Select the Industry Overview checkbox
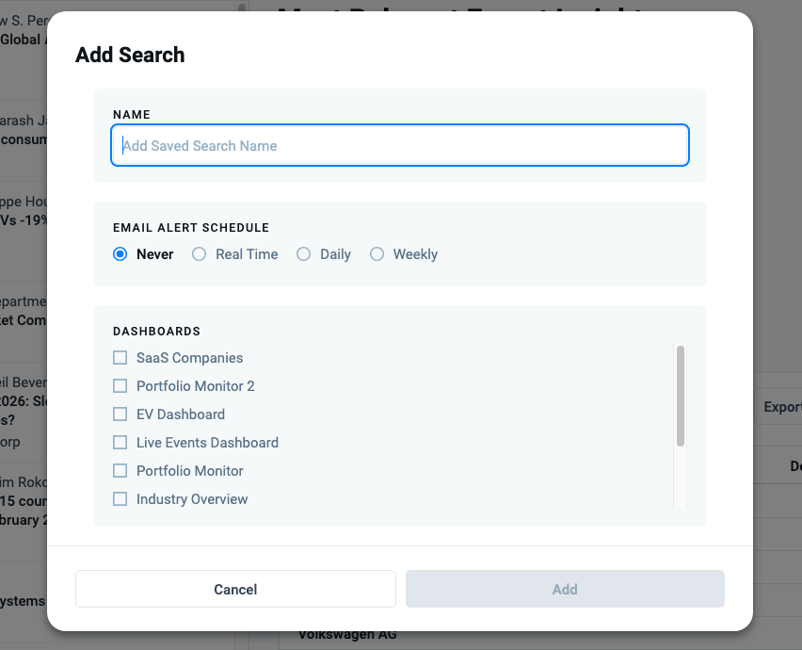802x650 pixels. (120, 499)
